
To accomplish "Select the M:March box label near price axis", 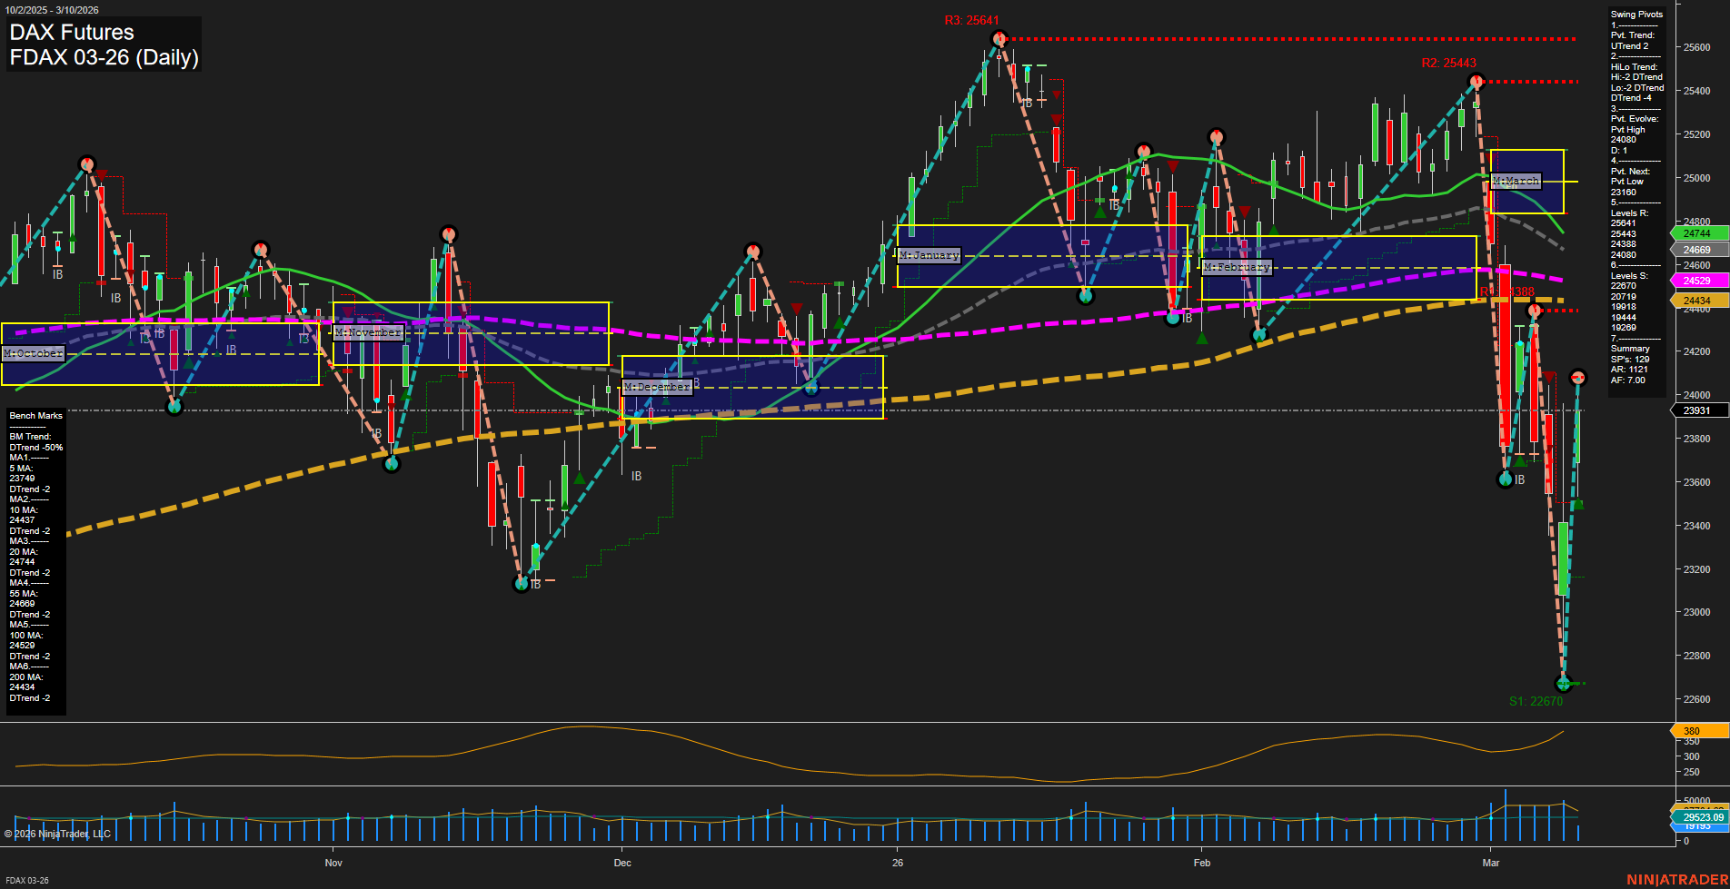I will click(x=1516, y=181).
